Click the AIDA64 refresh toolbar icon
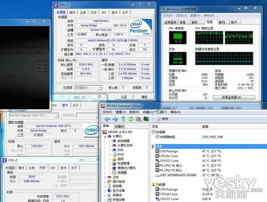Image resolution: width=267 pixels, height=202 pixels. (x=131, y=119)
